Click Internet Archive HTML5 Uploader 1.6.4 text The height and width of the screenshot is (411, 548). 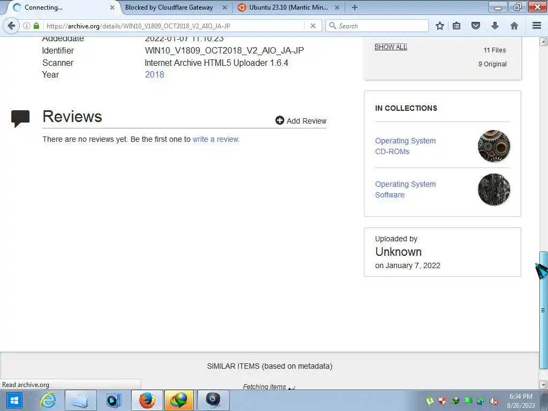click(216, 63)
